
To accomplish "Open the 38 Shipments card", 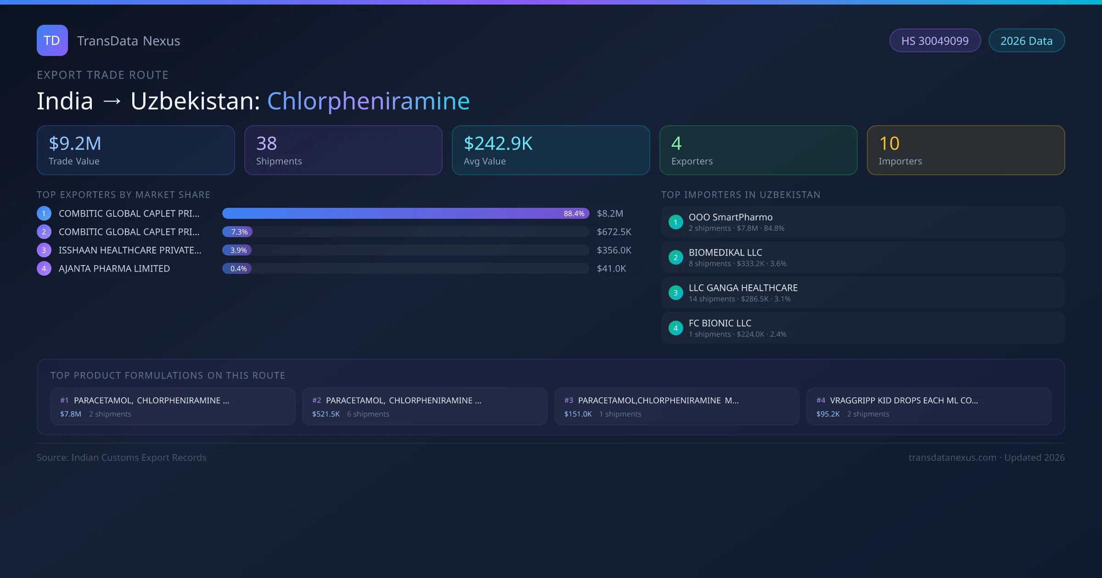I will (x=343, y=150).
